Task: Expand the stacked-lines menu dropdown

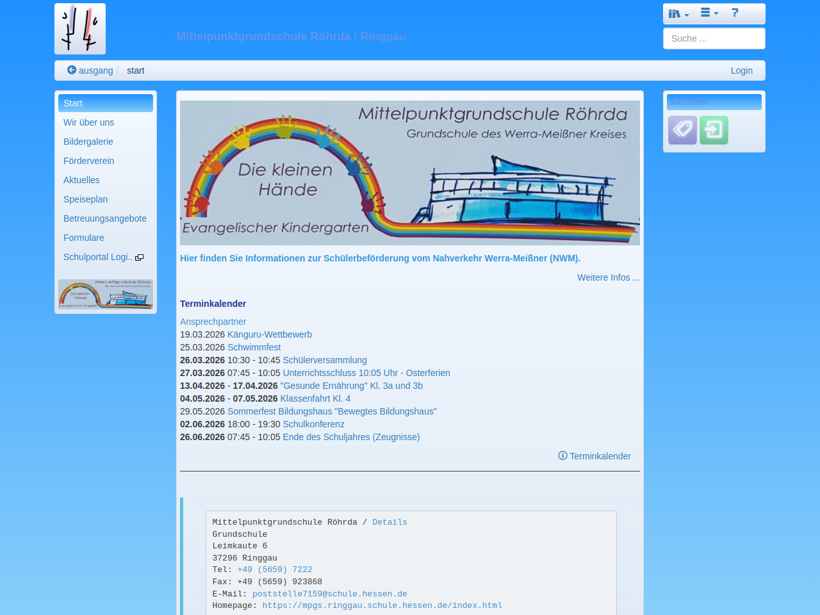Action: pos(709,13)
